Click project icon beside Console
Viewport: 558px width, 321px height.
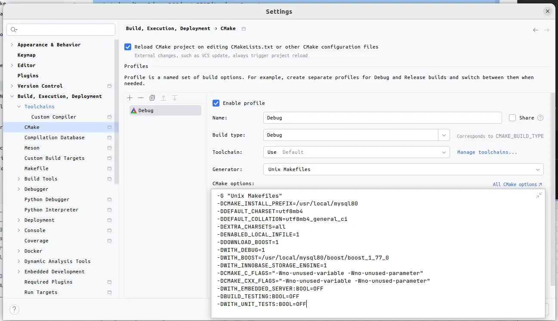tap(109, 230)
